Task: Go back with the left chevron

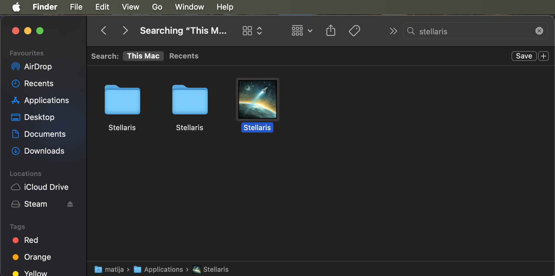Action: 103,31
